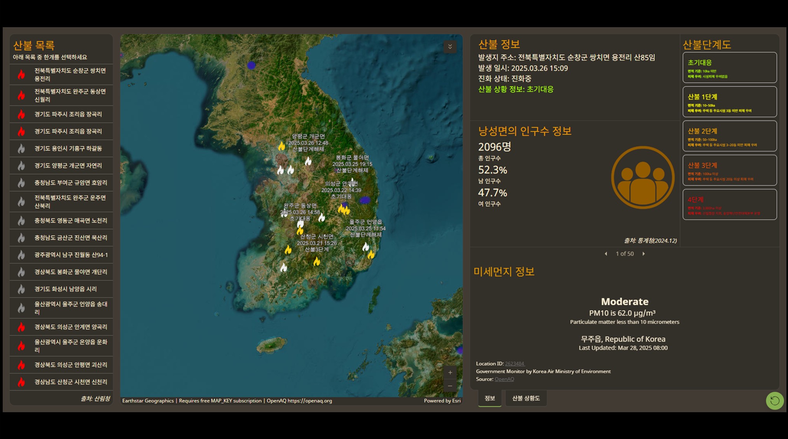Click the 산불 상황 정보: 초기대응 line
The width and height of the screenshot is (788, 439).
click(516, 89)
